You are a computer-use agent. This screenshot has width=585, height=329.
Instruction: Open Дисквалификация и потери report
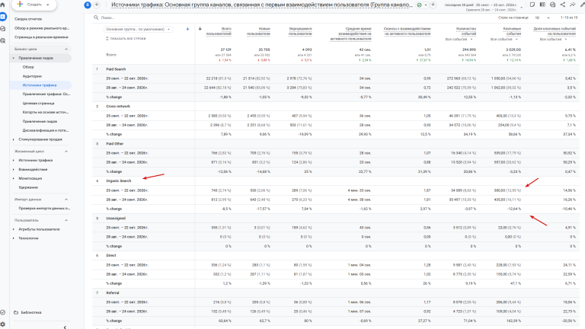[46, 130]
